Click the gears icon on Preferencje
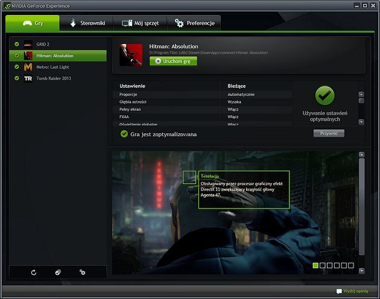 pyautogui.click(x=179, y=23)
